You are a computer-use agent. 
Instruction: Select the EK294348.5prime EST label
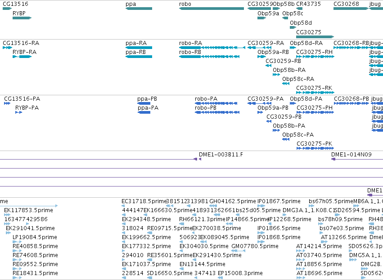[x=146, y=219]
